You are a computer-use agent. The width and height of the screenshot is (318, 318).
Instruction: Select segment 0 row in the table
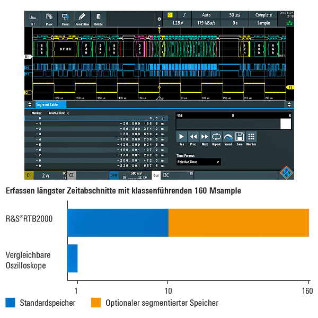[x=96, y=118]
